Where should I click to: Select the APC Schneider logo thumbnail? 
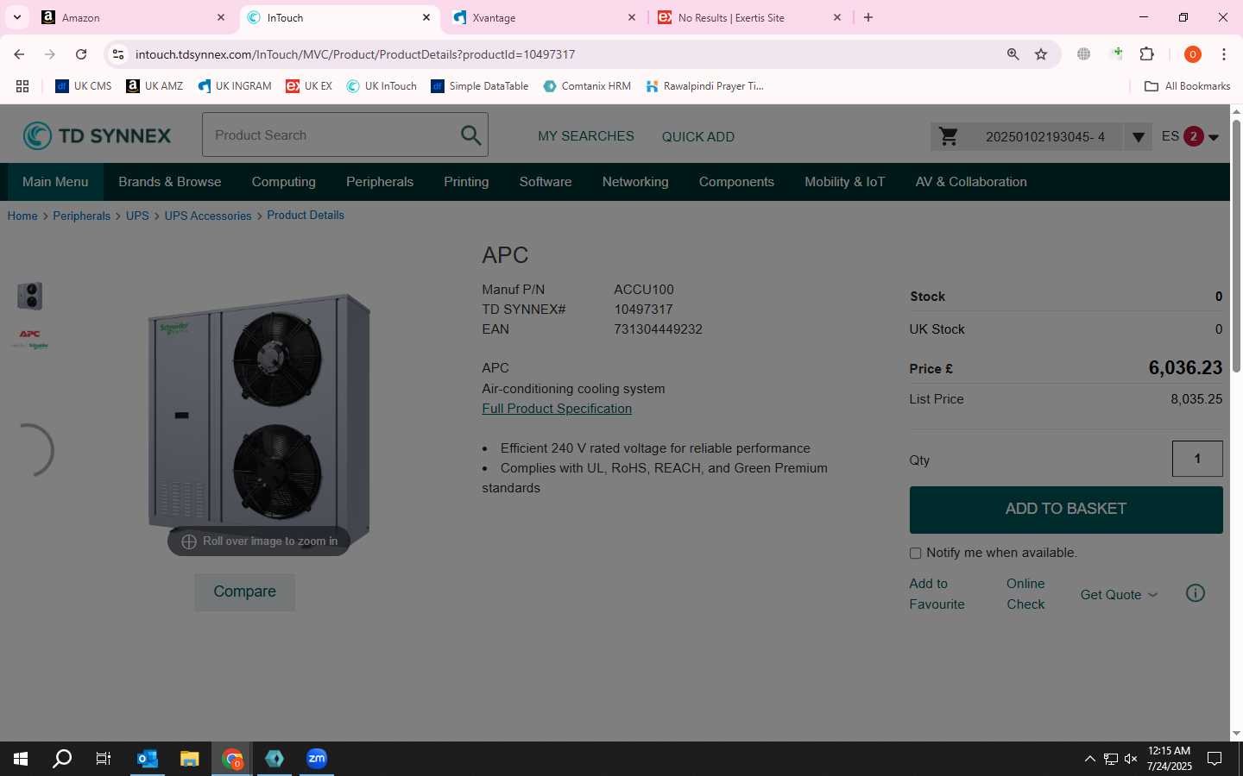30,339
